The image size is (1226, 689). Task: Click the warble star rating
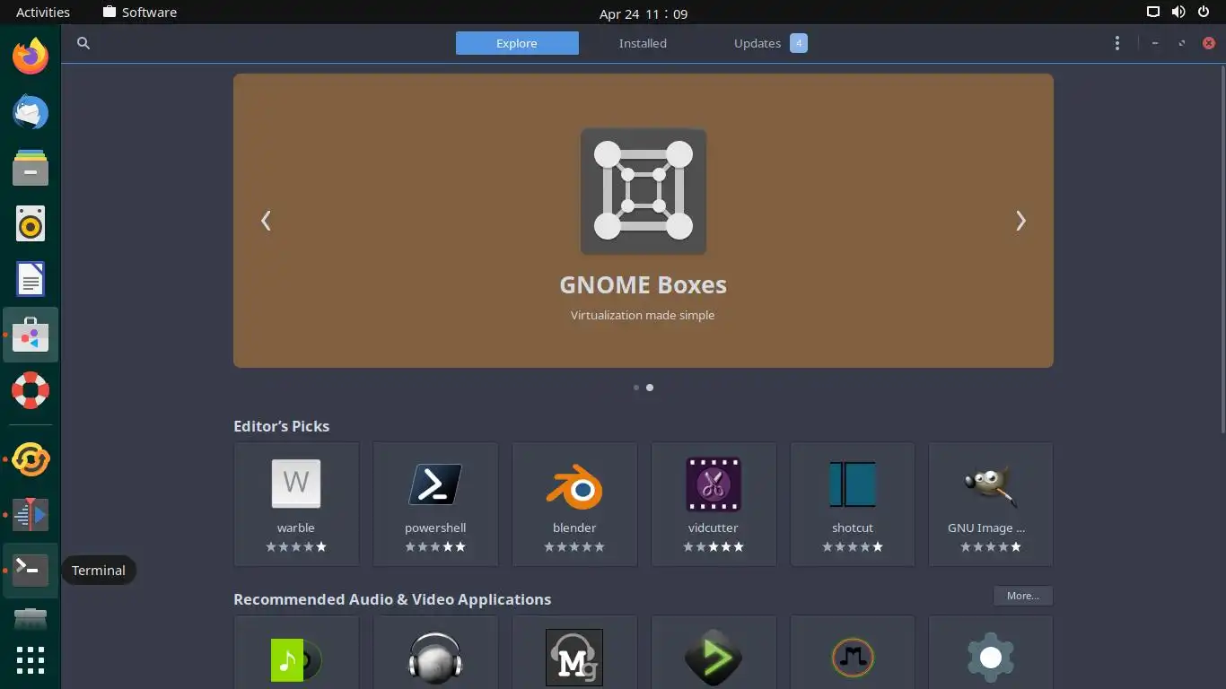click(x=296, y=546)
